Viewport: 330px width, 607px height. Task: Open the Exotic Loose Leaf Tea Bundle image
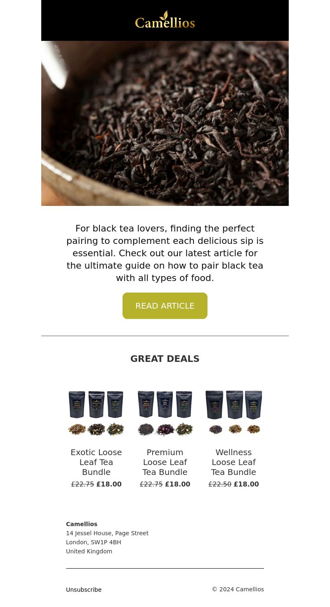click(x=96, y=413)
